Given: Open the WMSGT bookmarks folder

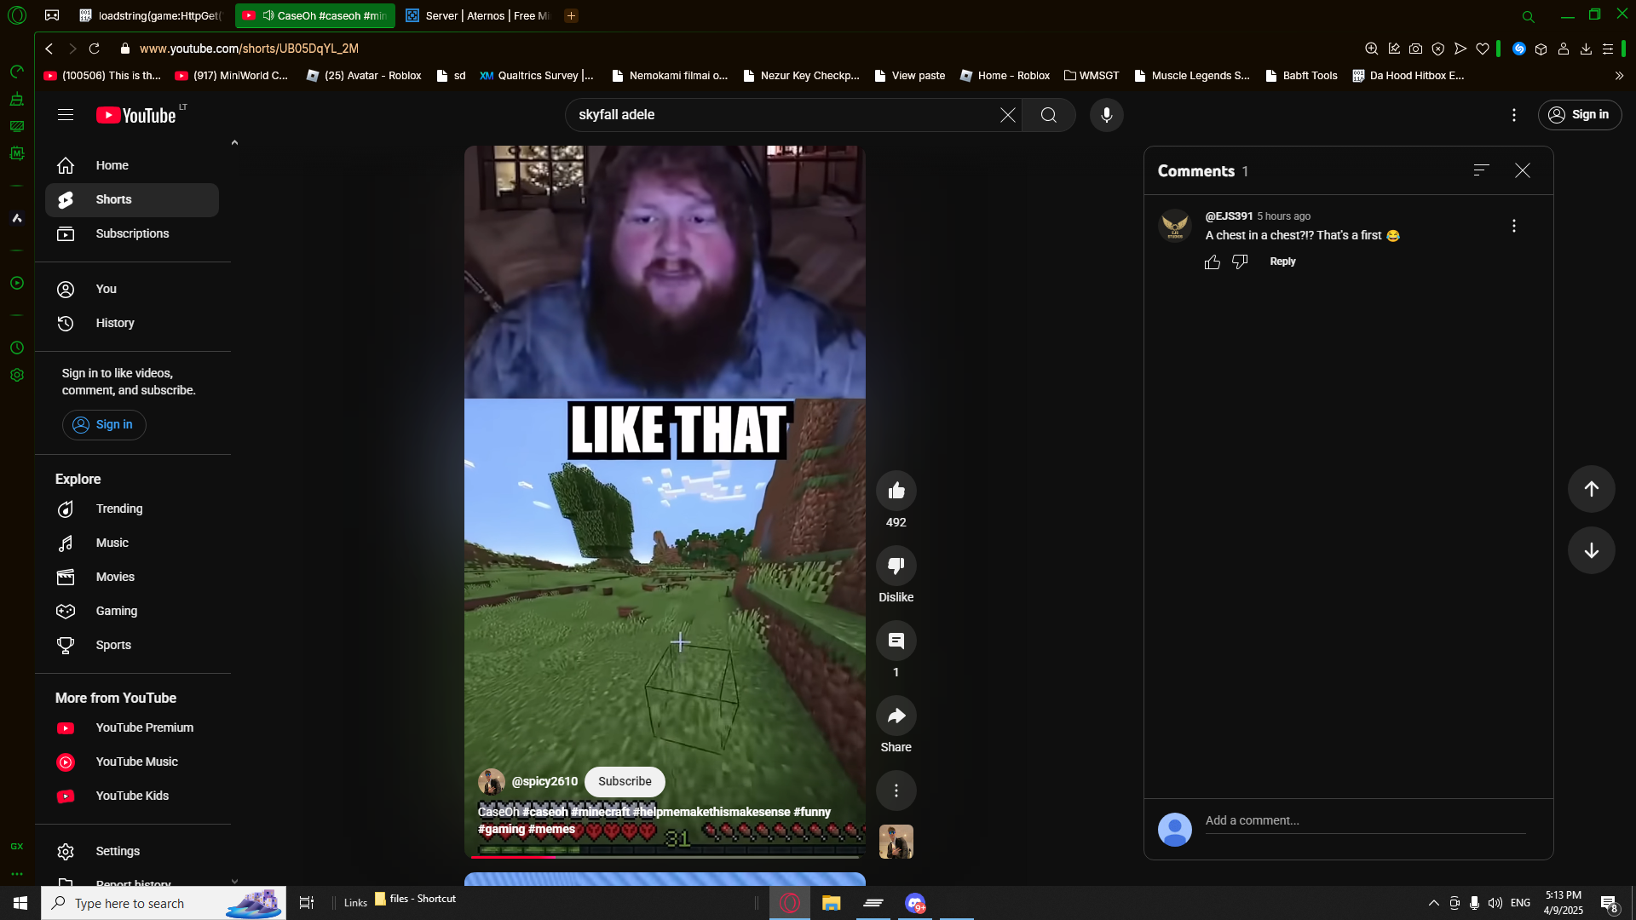Looking at the screenshot, I should point(1092,76).
